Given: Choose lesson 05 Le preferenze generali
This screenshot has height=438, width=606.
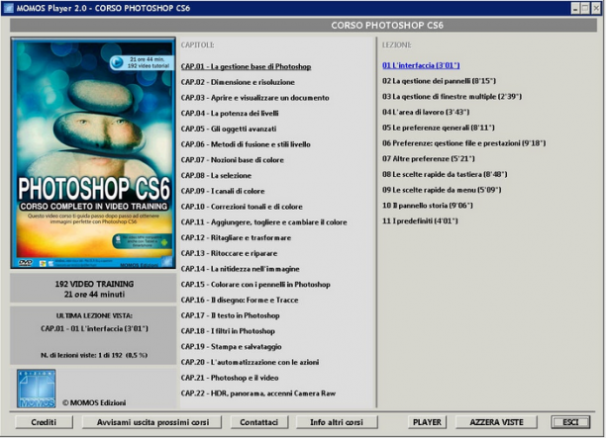Looking at the screenshot, I should coord(439,128).
